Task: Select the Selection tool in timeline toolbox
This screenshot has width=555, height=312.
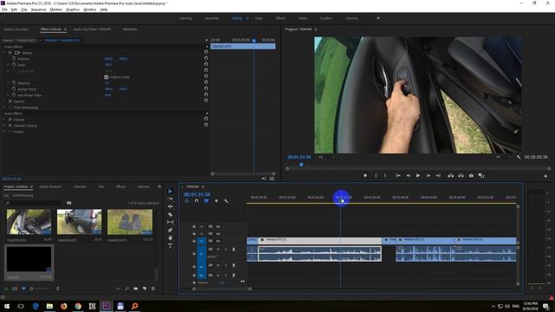Action: point(170,191)
